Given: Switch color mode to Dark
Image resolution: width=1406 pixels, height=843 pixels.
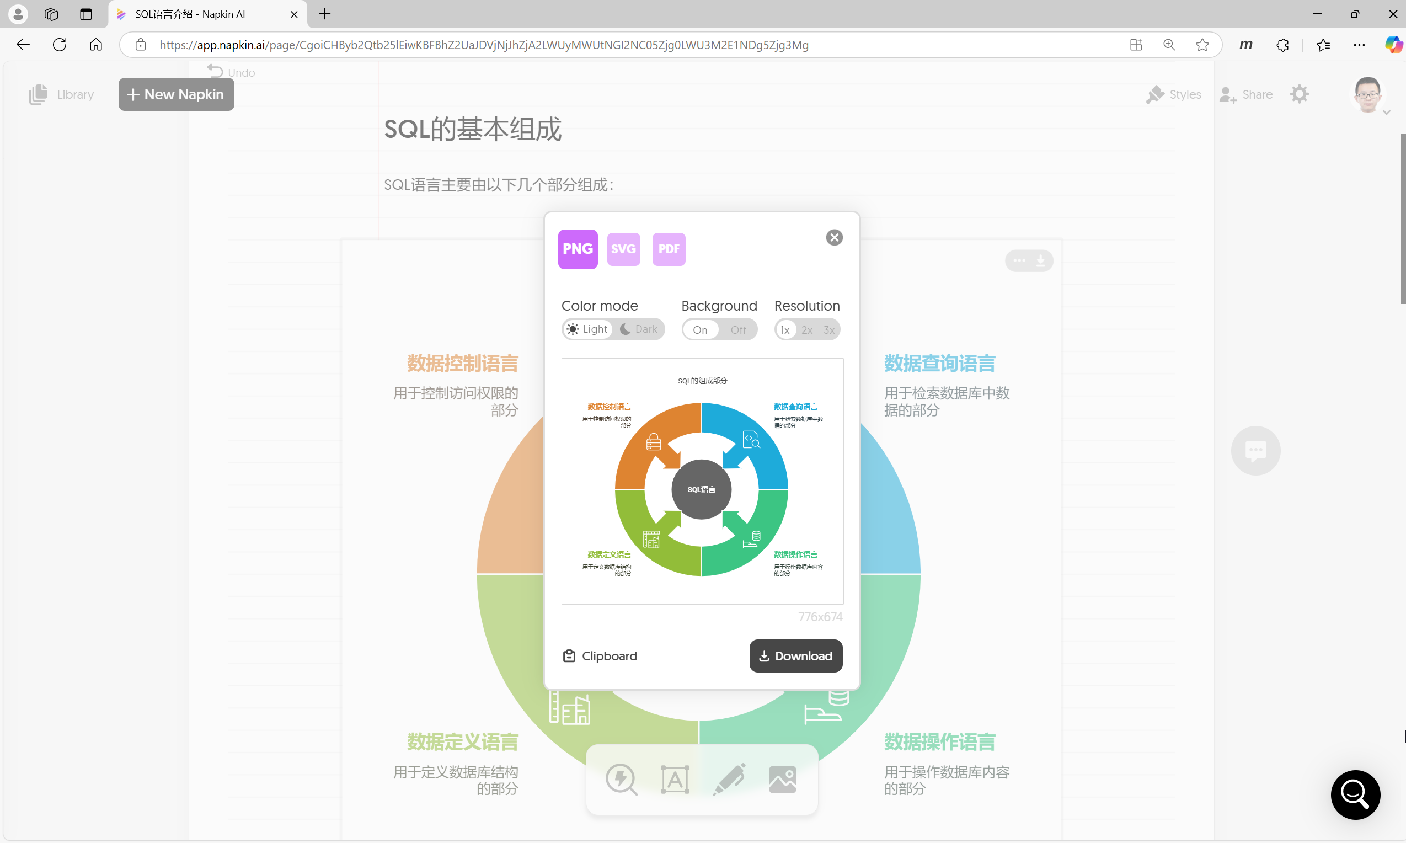Looking at the screenshot, I should [639, 329].
